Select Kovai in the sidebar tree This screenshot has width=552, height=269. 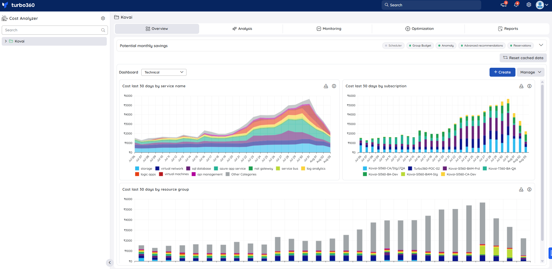point(54,41)
